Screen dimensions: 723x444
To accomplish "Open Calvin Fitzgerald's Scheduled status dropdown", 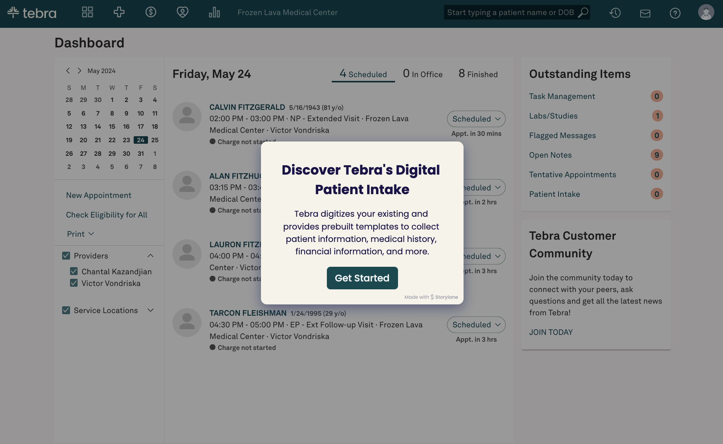I will click(476, 119).
